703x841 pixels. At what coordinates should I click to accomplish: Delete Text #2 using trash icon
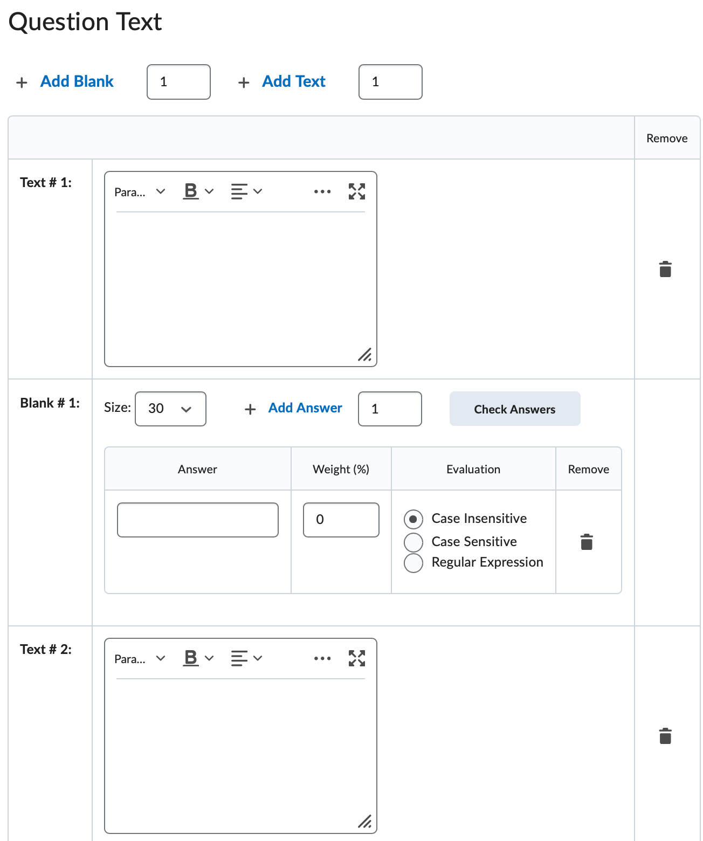point(665,736)
